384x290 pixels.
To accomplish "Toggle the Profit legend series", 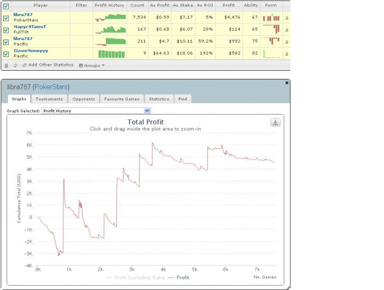I will pos(179,277).
